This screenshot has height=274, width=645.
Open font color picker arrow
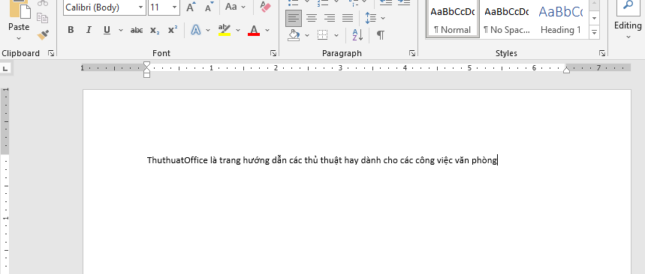pyautogui.click(x=267, y=30)
